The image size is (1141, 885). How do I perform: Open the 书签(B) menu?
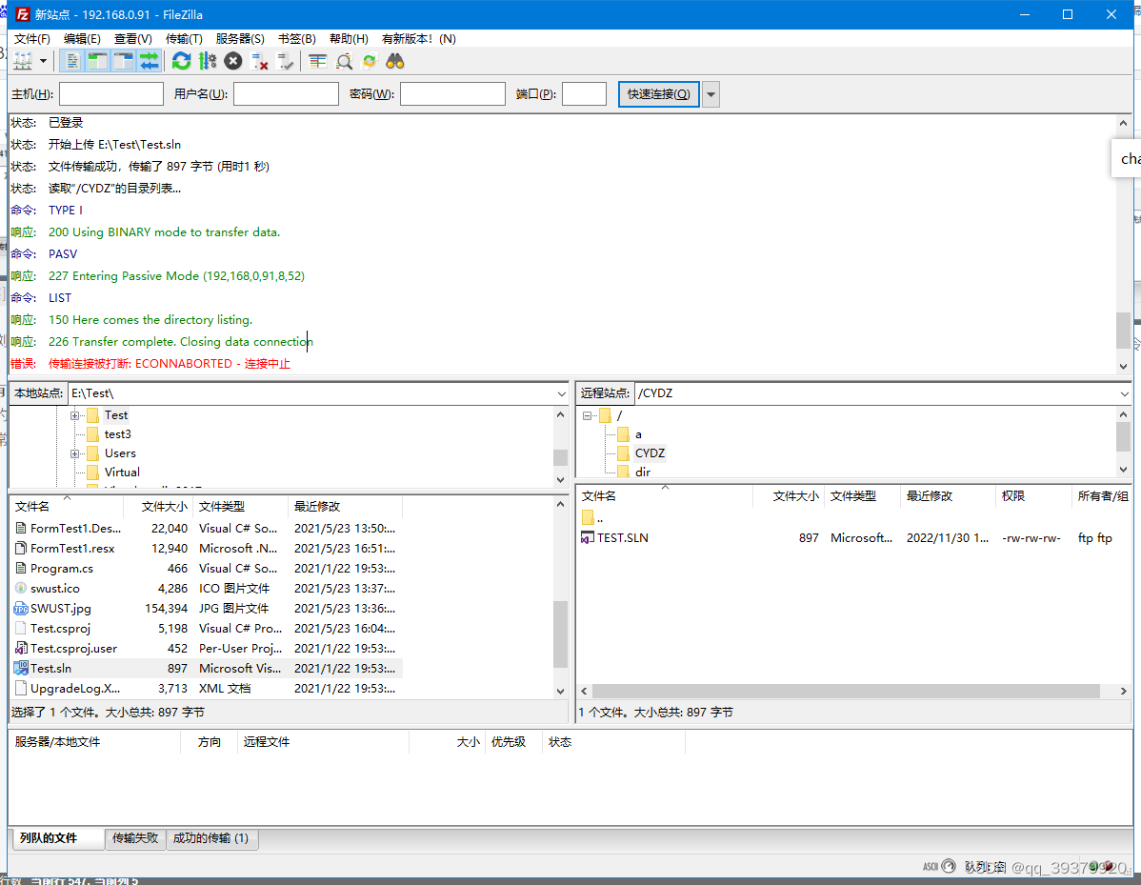[297, 38]
